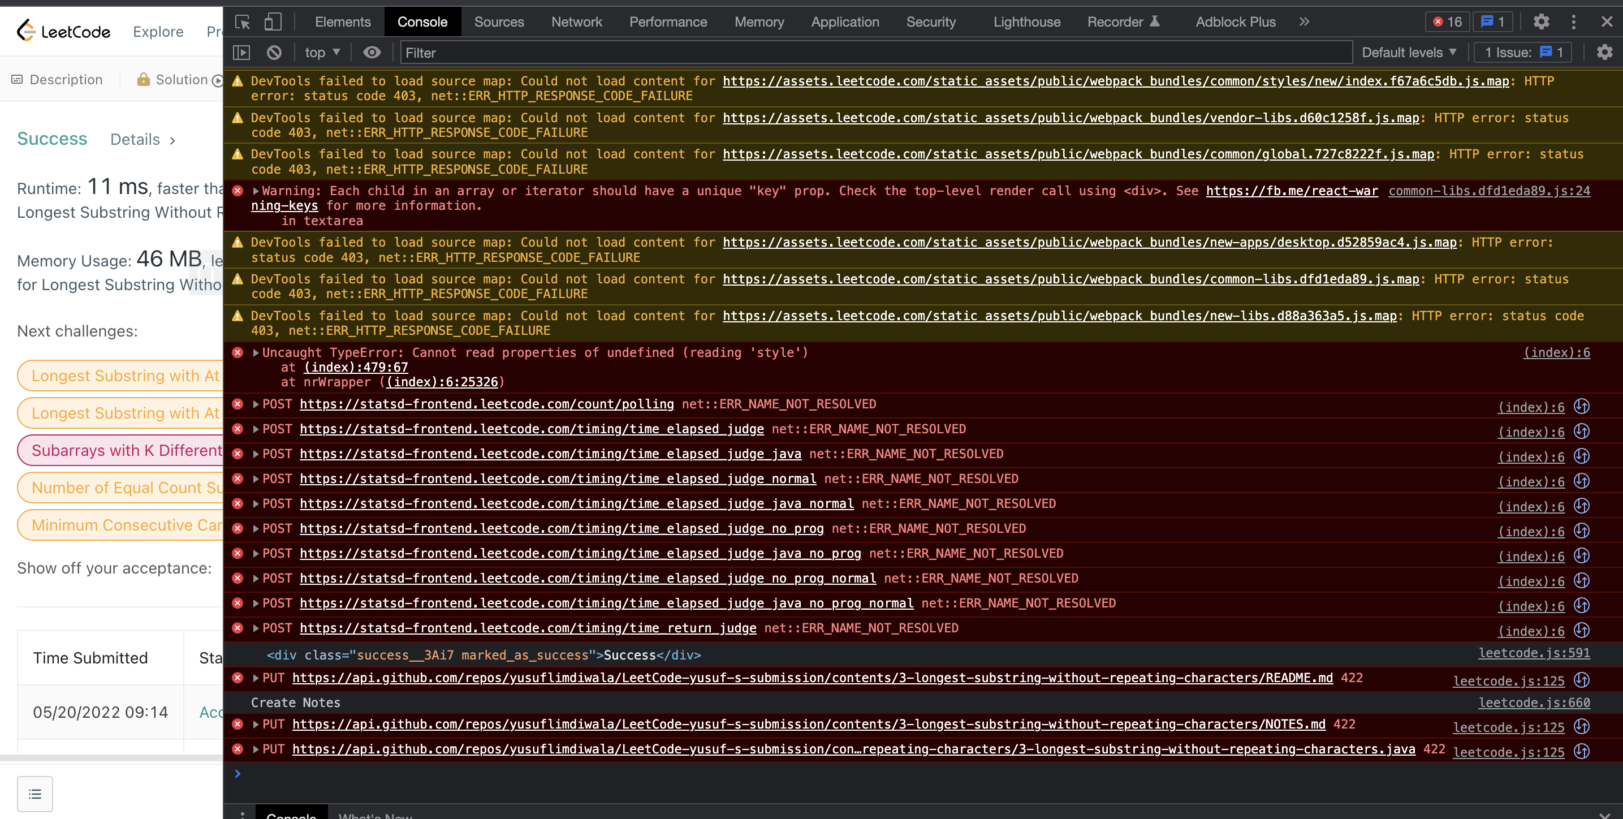This screenshot has width=1623, height=819.
Task: Open the leetcode.js:591 source link
Action: pos(1534,653)
